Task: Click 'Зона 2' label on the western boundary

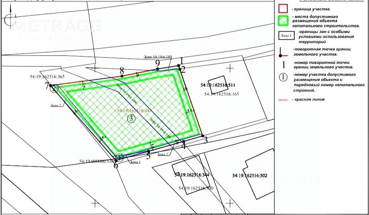Action: pos(56,105)
